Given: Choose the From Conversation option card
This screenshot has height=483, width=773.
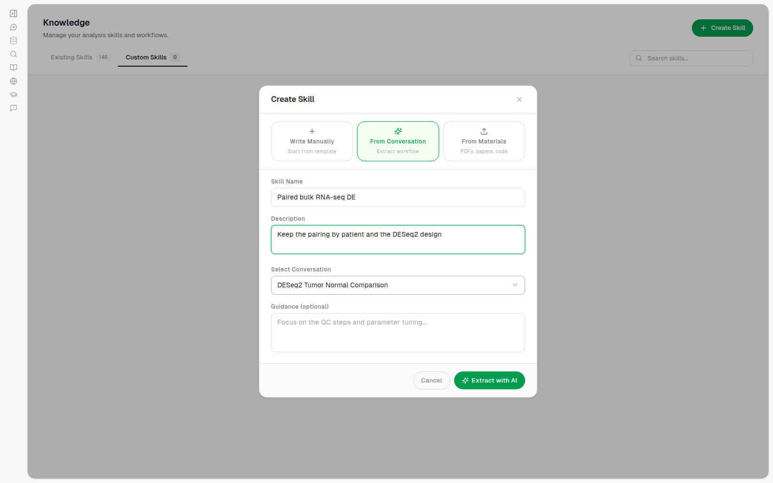Looking at the screenshot, I should click(398, 141).
